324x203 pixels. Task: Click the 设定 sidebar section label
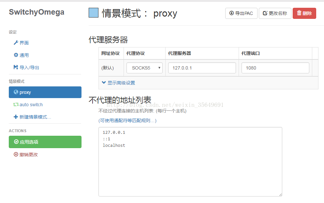point(13,32)
